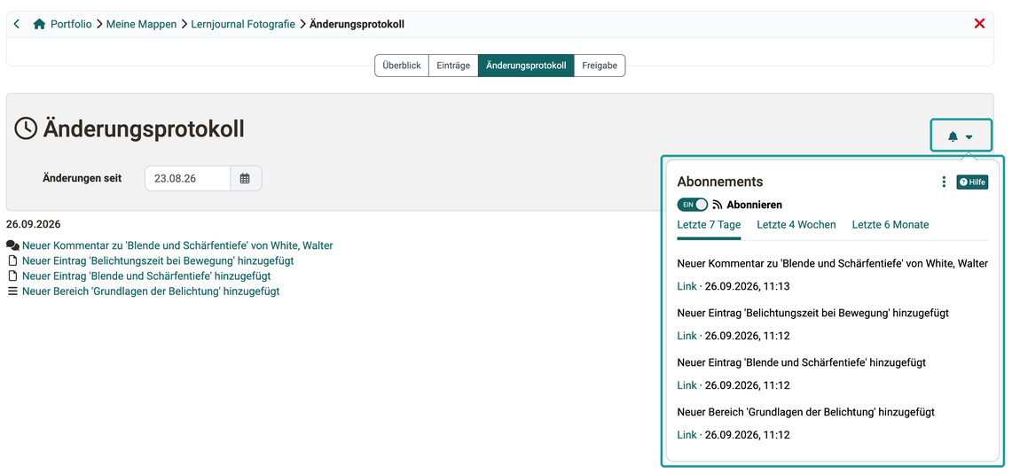Open Lernjournal Fotografie breadcrumb link
Screen dimensions: 1020x474
(x=243, y=24)
